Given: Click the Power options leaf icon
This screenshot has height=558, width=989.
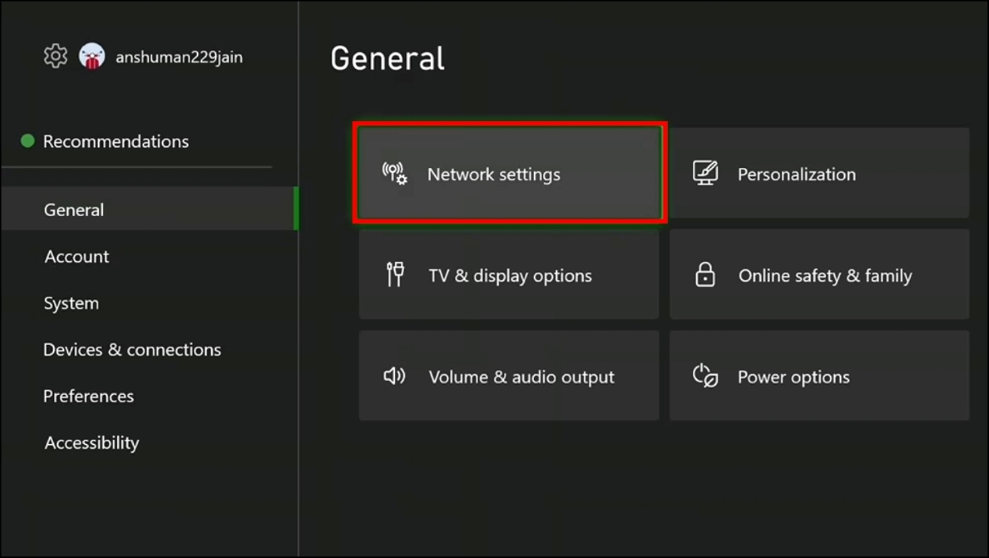Looking at the screenshot, I should tap(705, 376).
